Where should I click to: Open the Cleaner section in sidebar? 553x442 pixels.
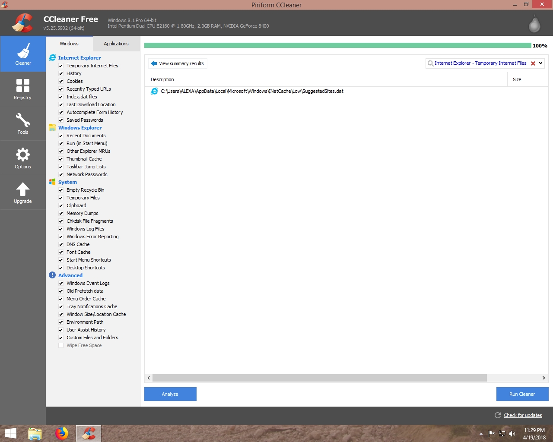(23, 54)
